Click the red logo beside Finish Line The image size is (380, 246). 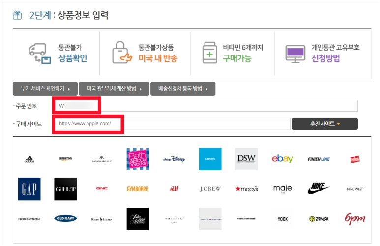coord(355,159)
